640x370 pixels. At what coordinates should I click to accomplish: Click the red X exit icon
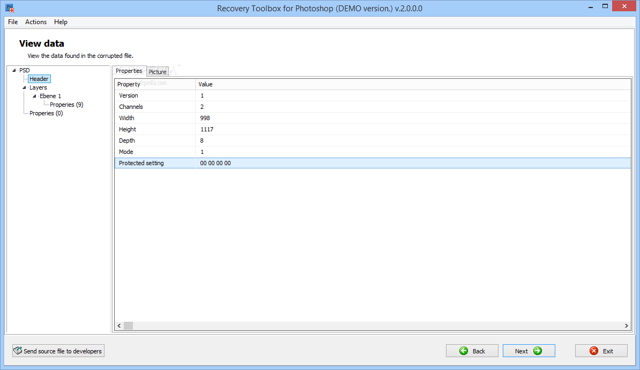pos(594,351)
